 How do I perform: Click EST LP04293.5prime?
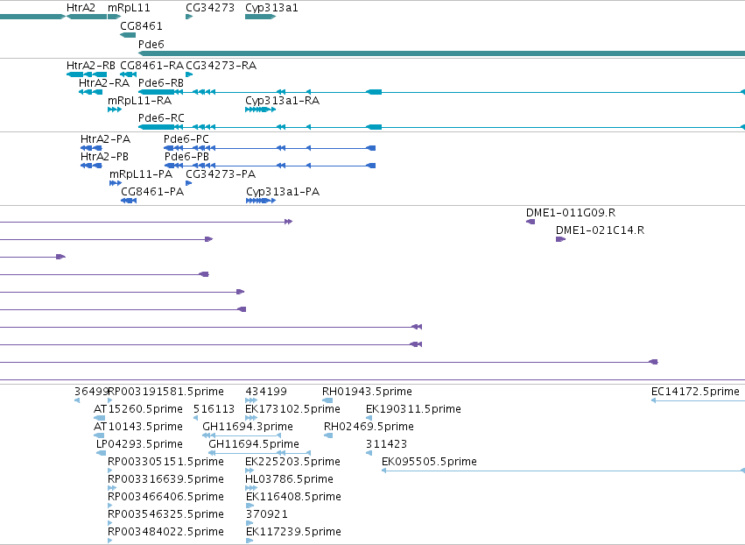tap(140, 444)
